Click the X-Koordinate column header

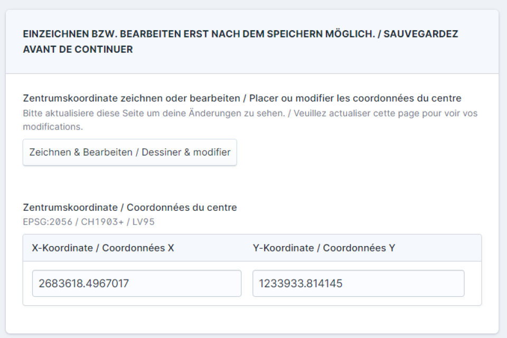point(103,248)
